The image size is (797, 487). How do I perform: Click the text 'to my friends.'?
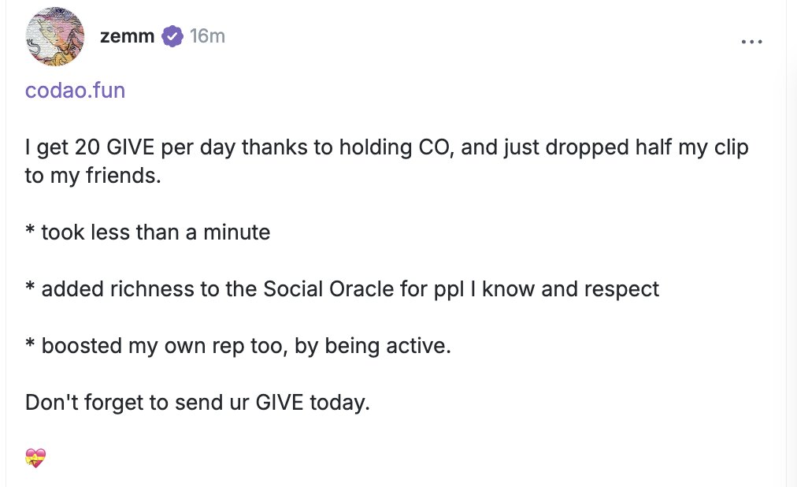point(93,176)
